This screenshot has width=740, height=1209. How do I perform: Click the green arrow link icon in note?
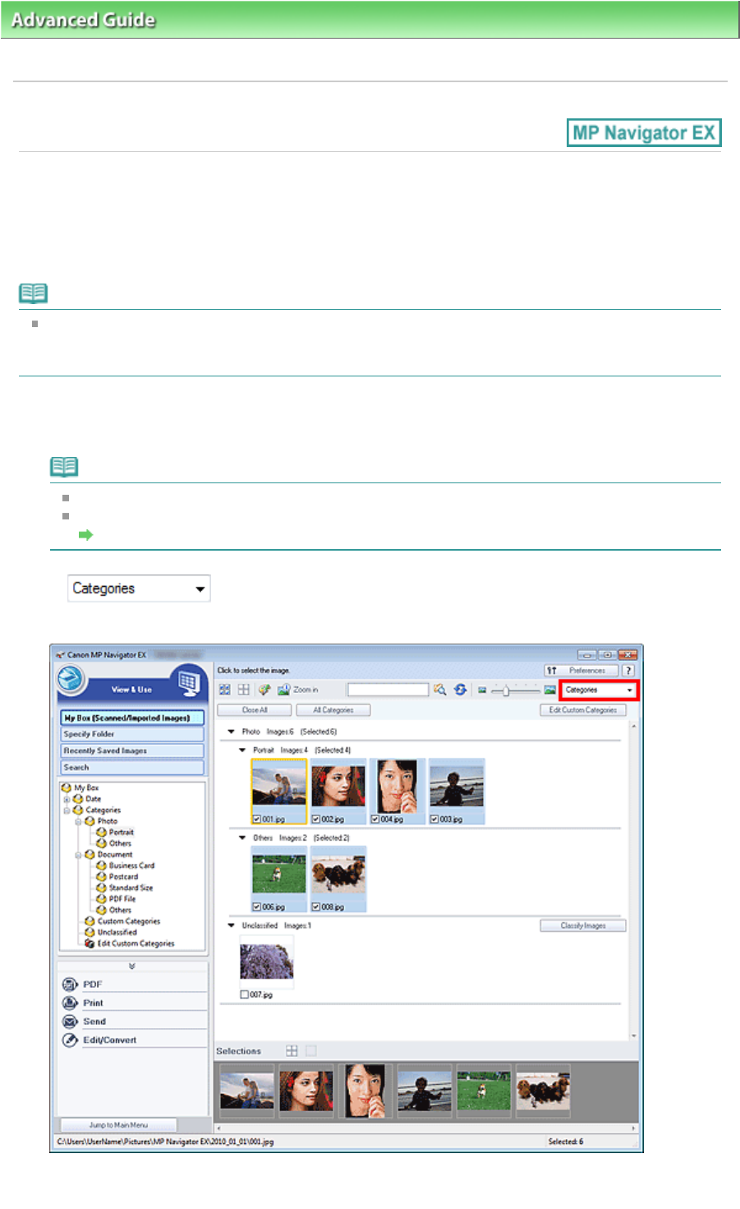85,535
